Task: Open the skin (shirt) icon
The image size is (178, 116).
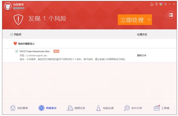Action: [161, 4]
